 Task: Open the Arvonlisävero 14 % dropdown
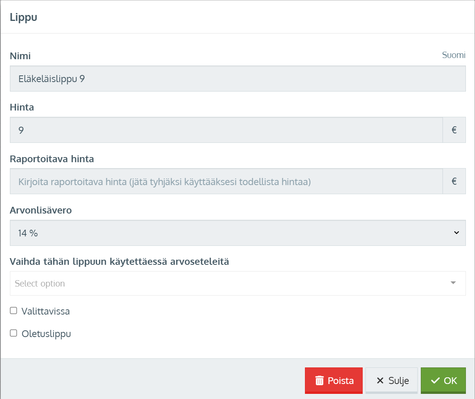[237, 233]
